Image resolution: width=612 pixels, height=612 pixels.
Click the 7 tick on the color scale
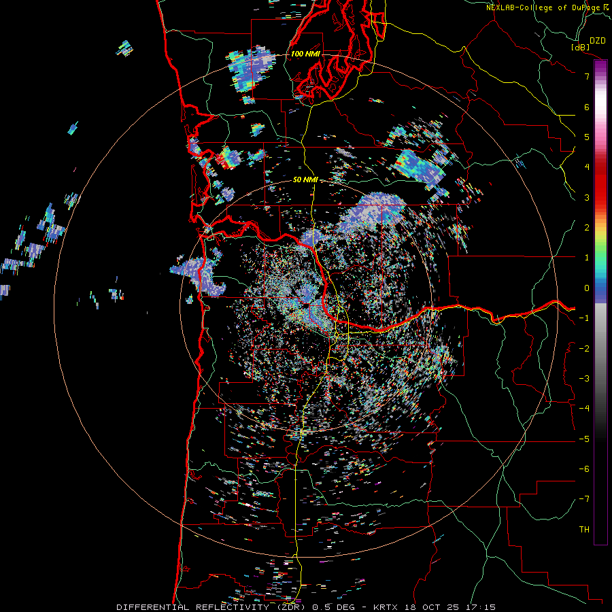pyautogui.click(x=587, y=76)
